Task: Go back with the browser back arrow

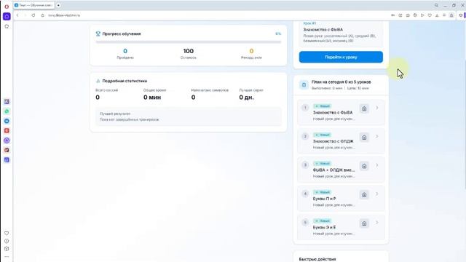Action: (x=17, y=15)
